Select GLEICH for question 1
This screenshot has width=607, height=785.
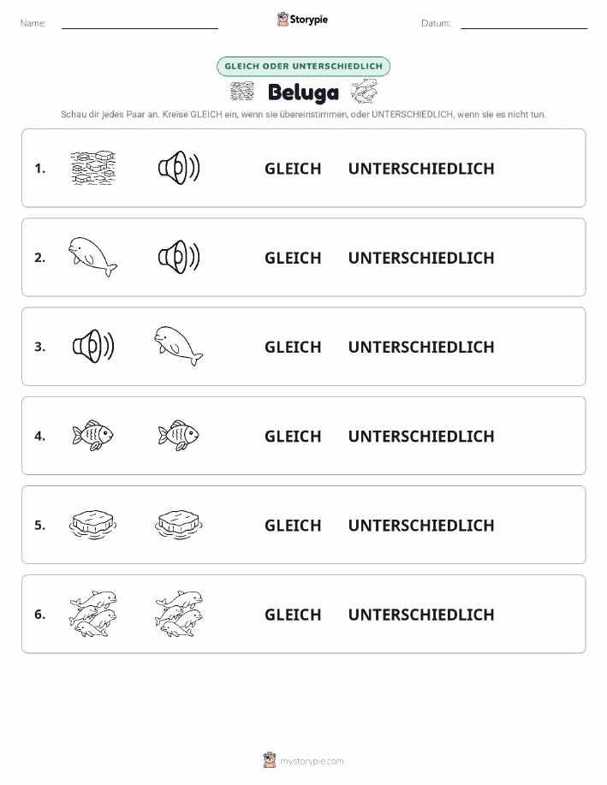click(x=293, y=169)
